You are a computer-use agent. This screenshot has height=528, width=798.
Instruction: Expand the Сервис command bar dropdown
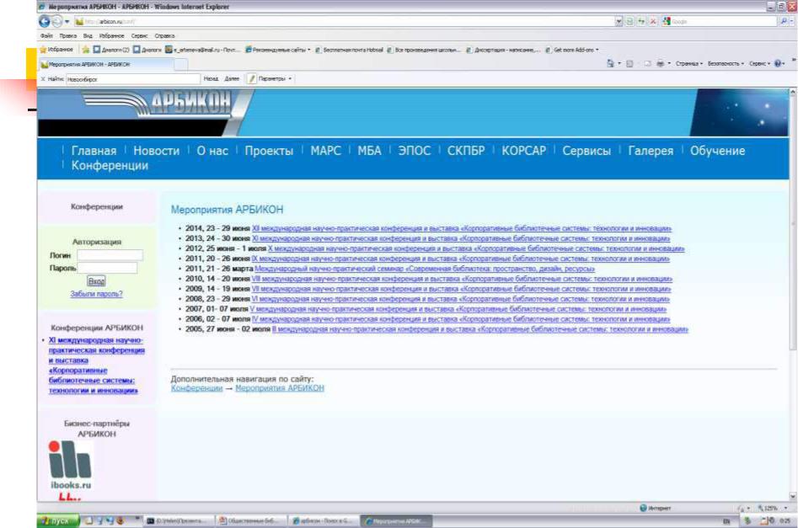(759, 64)
